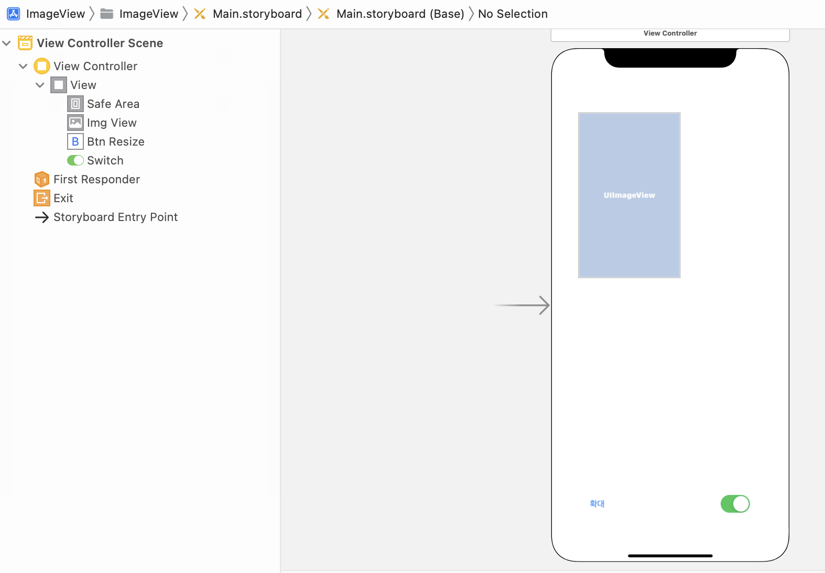
Task: Click the Main.storyboard (Base) file icon
Action: (323, 14)
